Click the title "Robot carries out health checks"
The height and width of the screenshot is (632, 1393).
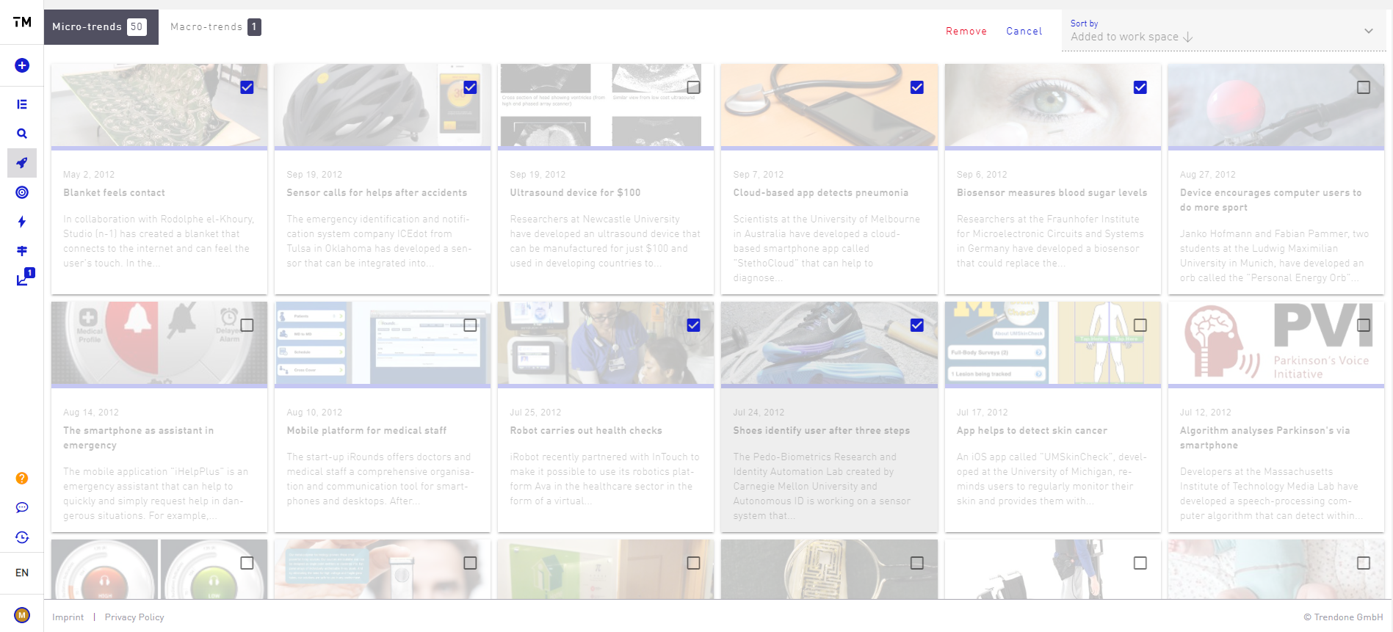tap(586, 431)
